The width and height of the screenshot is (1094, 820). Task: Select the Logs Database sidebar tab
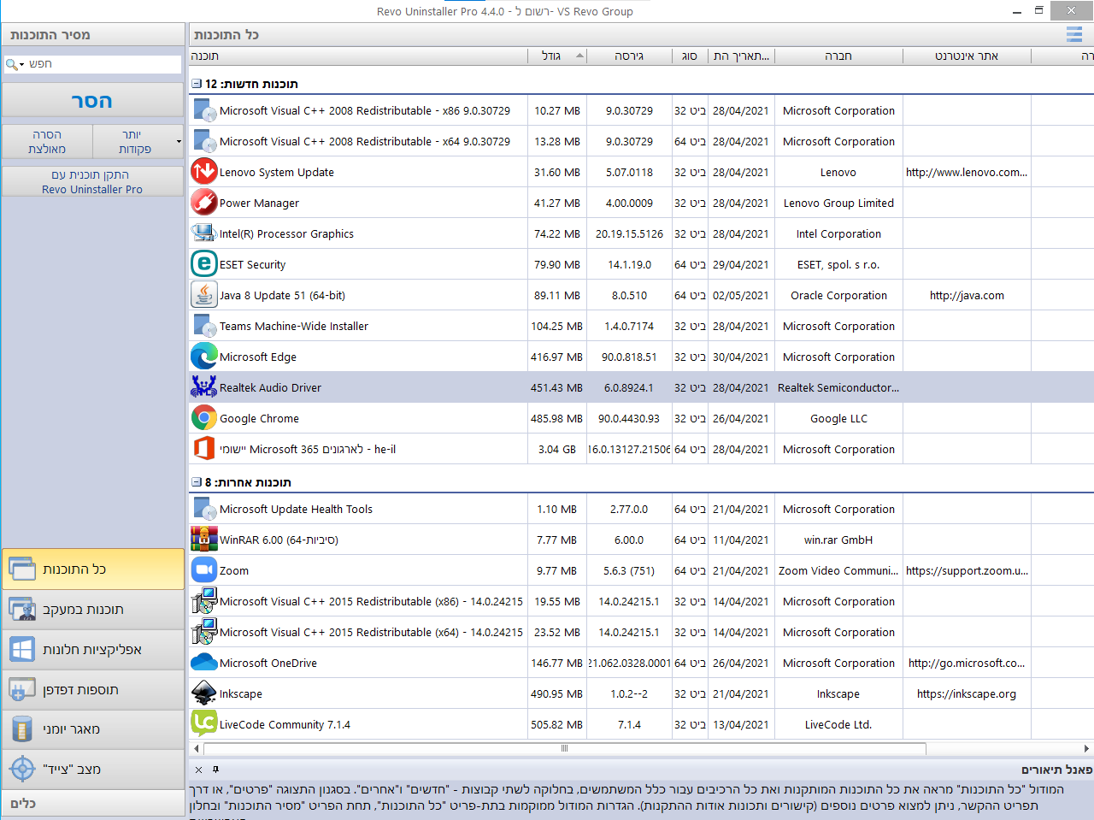[x=93, y=729]
